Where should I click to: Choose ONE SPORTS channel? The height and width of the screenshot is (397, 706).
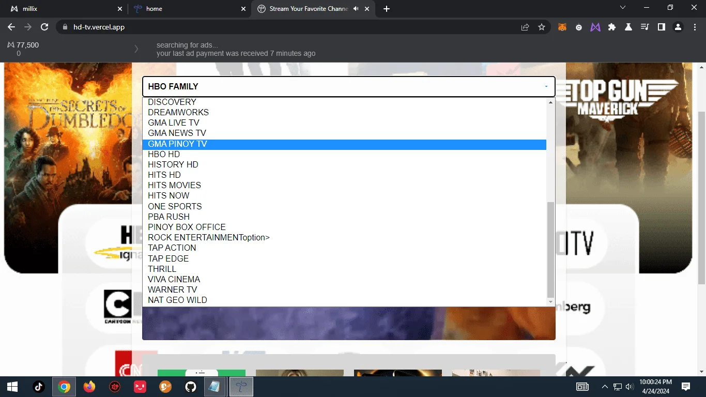click(344, 206)
